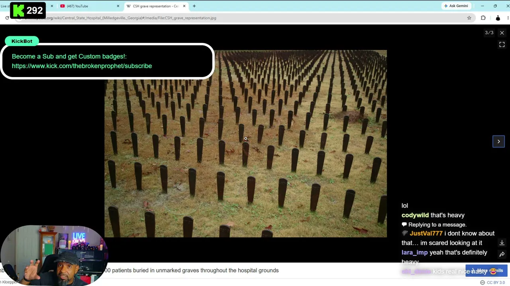Enter fullscreen mode in the media viewer
The image size is (510, 286).
502,45
